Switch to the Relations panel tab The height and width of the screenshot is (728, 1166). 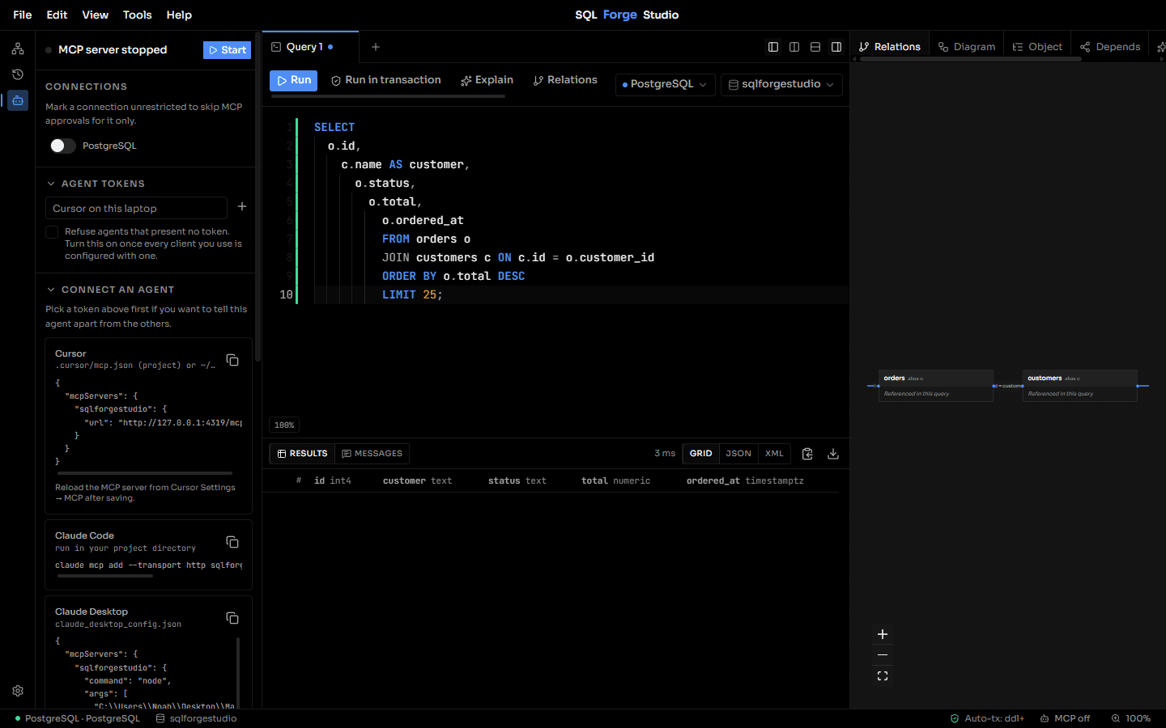[890, 47]
